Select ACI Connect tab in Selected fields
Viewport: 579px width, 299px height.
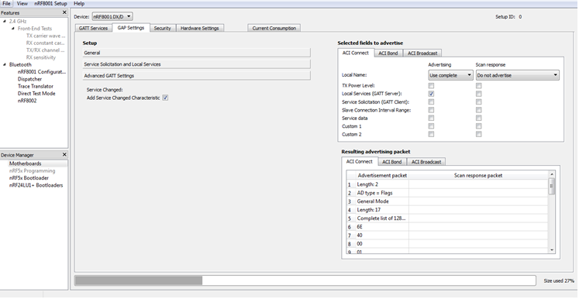[355, 53]
